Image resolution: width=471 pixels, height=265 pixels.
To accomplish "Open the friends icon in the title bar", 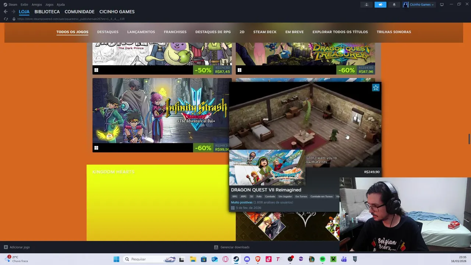I will (366, 4).
